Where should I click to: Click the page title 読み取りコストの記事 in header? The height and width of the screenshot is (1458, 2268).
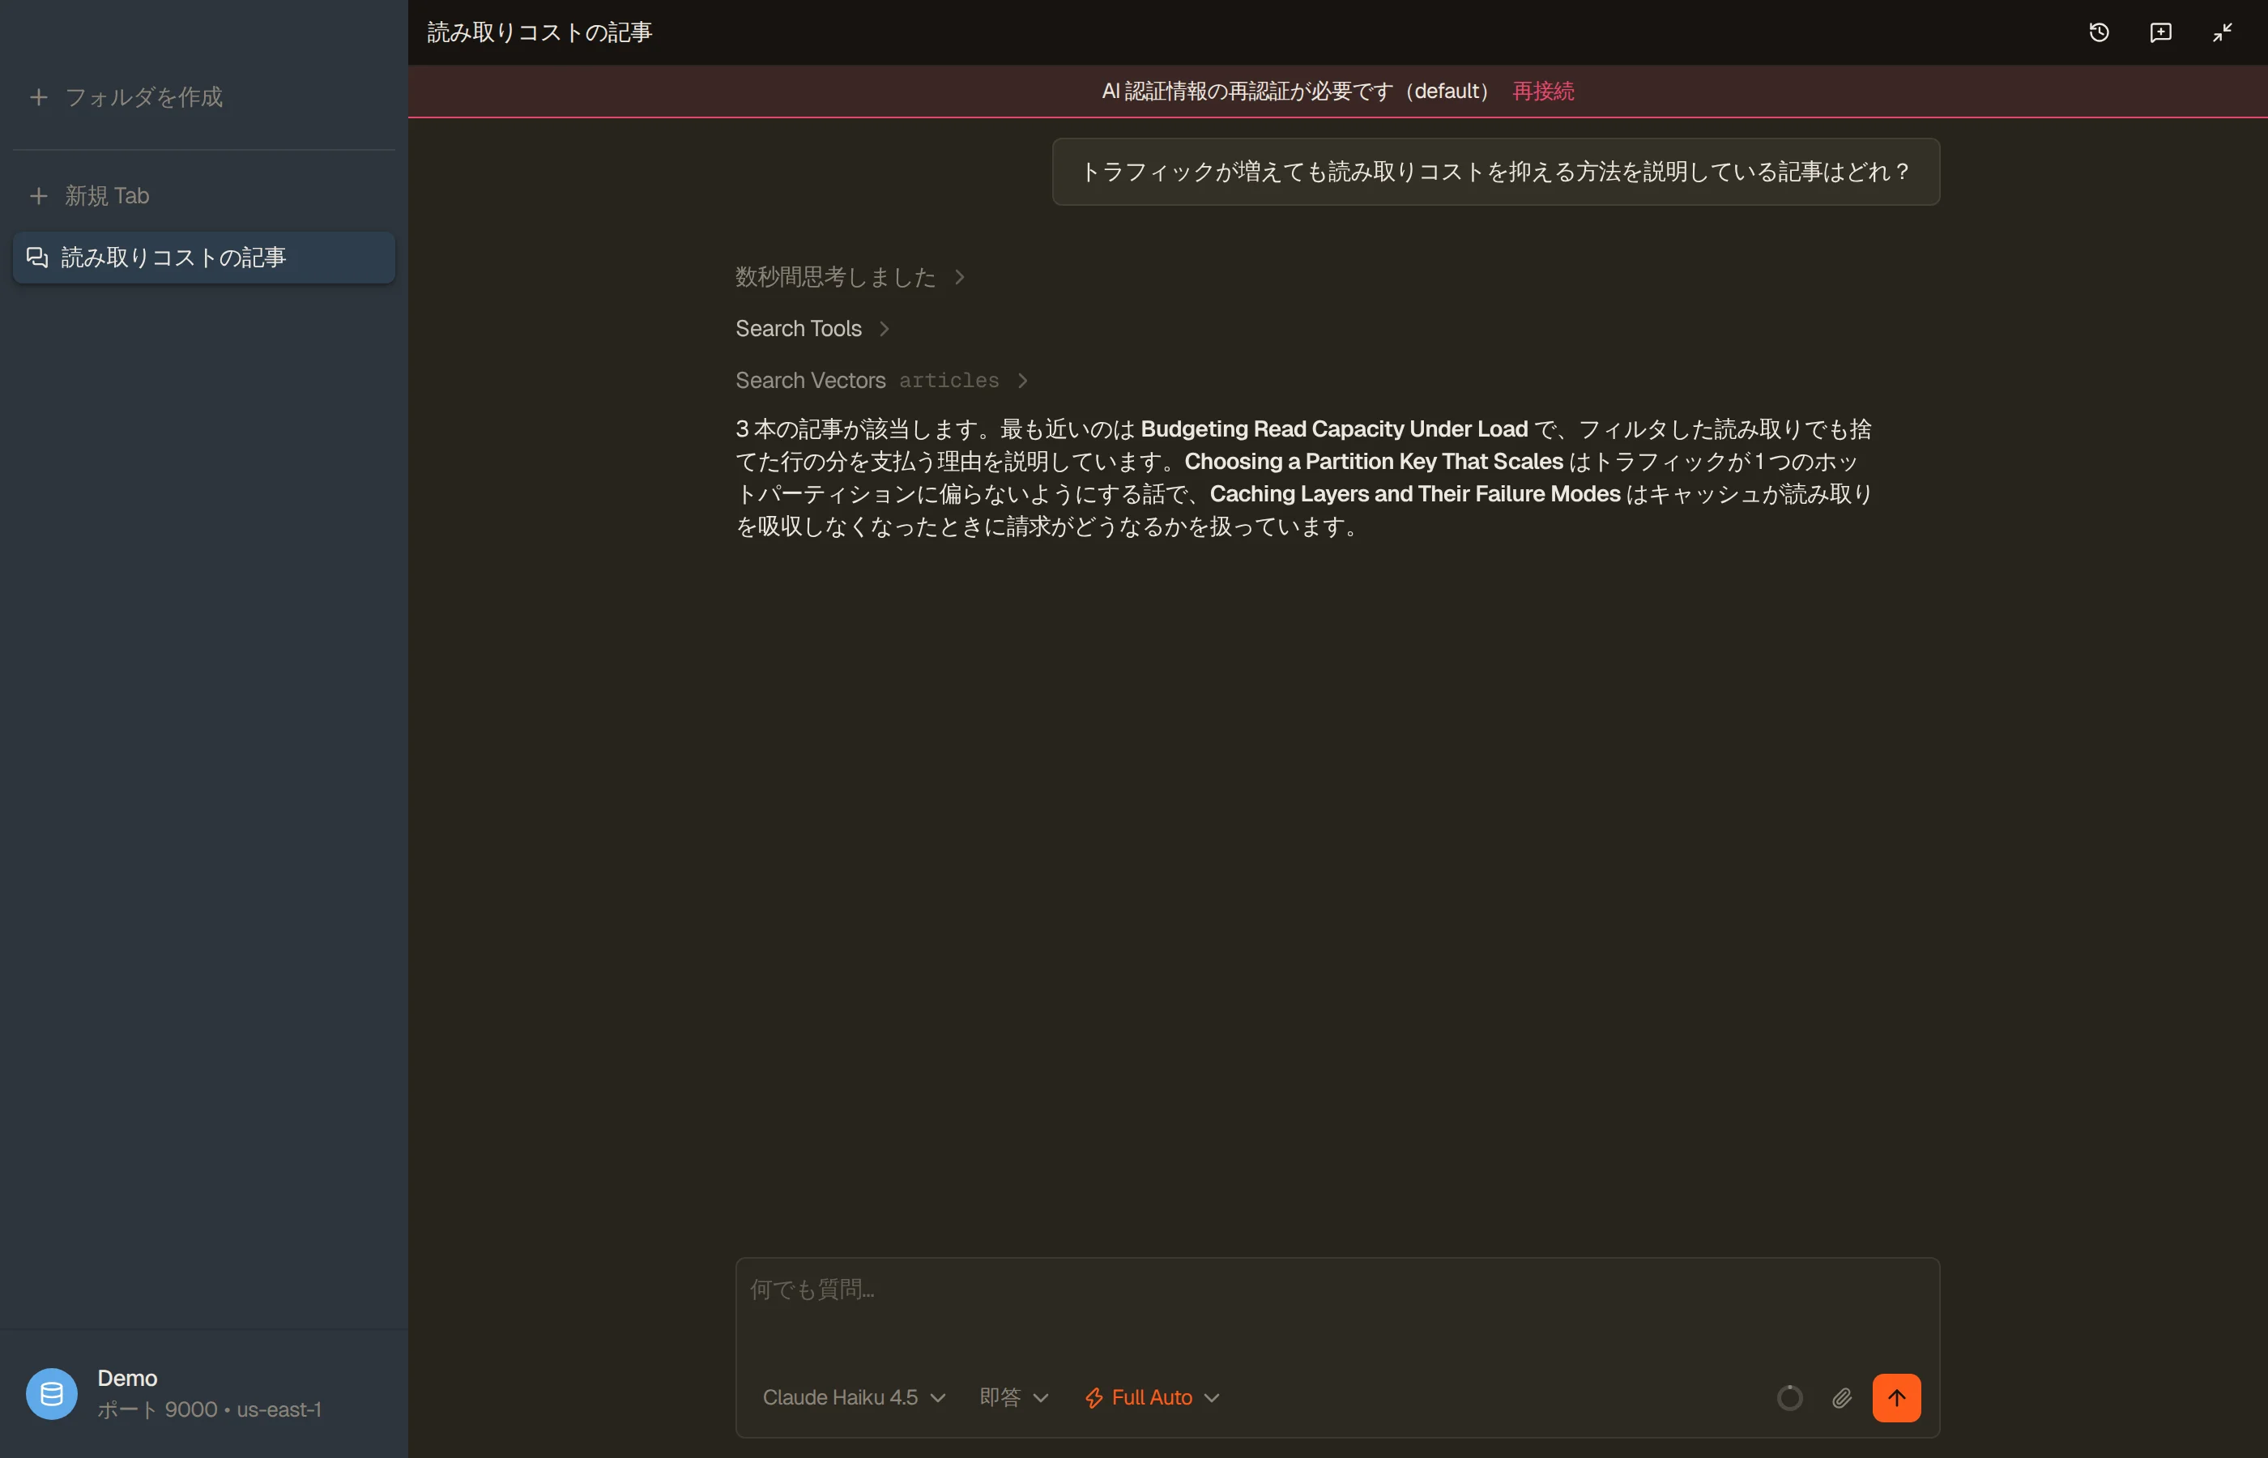[539, 32]
